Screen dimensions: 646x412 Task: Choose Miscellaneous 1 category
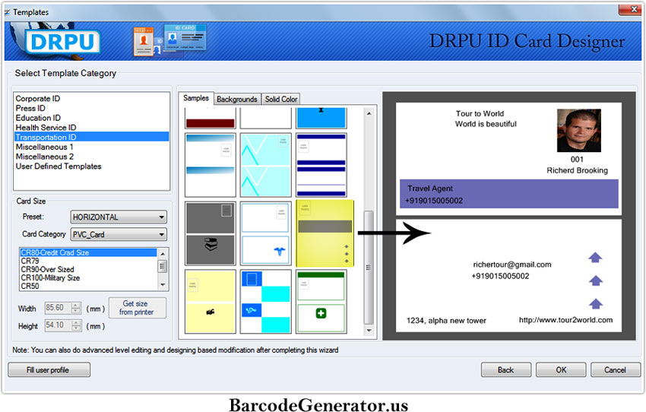[x=45, y=147]
